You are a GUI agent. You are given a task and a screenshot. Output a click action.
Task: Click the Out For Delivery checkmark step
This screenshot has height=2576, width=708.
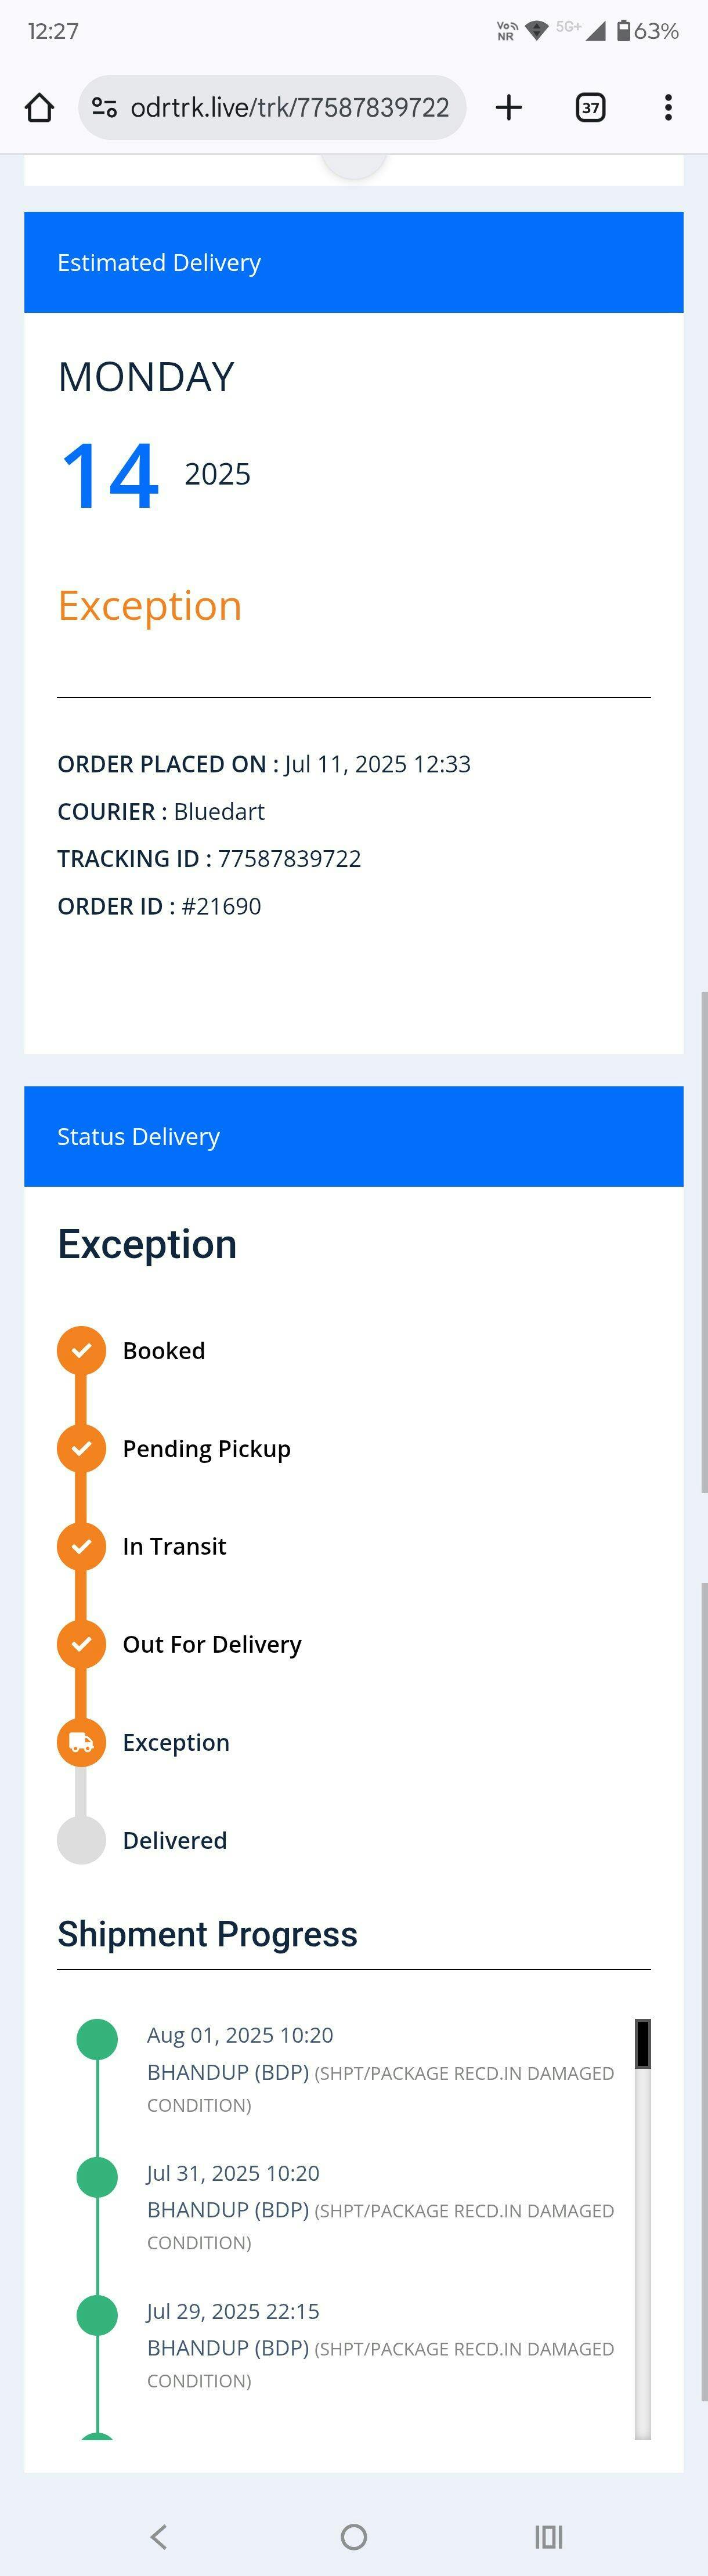pyautogui.click(x=82, y=1644)
